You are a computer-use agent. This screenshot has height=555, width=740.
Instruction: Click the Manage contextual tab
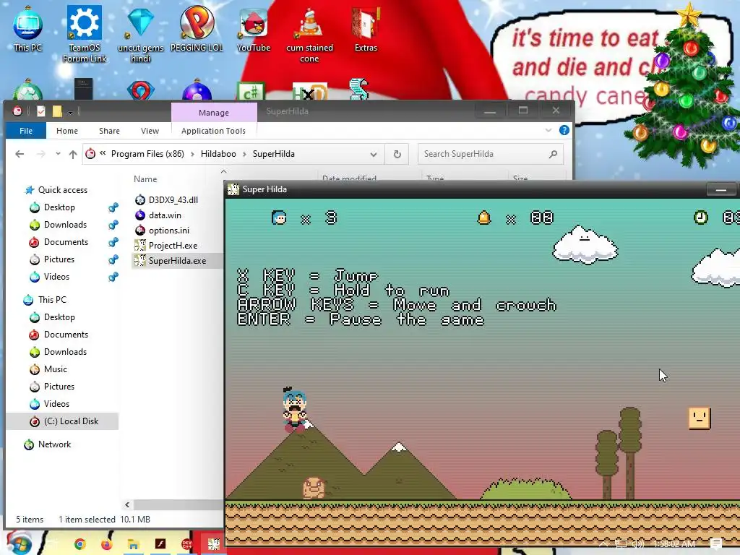pyautogui.click(x=214, y=112)
